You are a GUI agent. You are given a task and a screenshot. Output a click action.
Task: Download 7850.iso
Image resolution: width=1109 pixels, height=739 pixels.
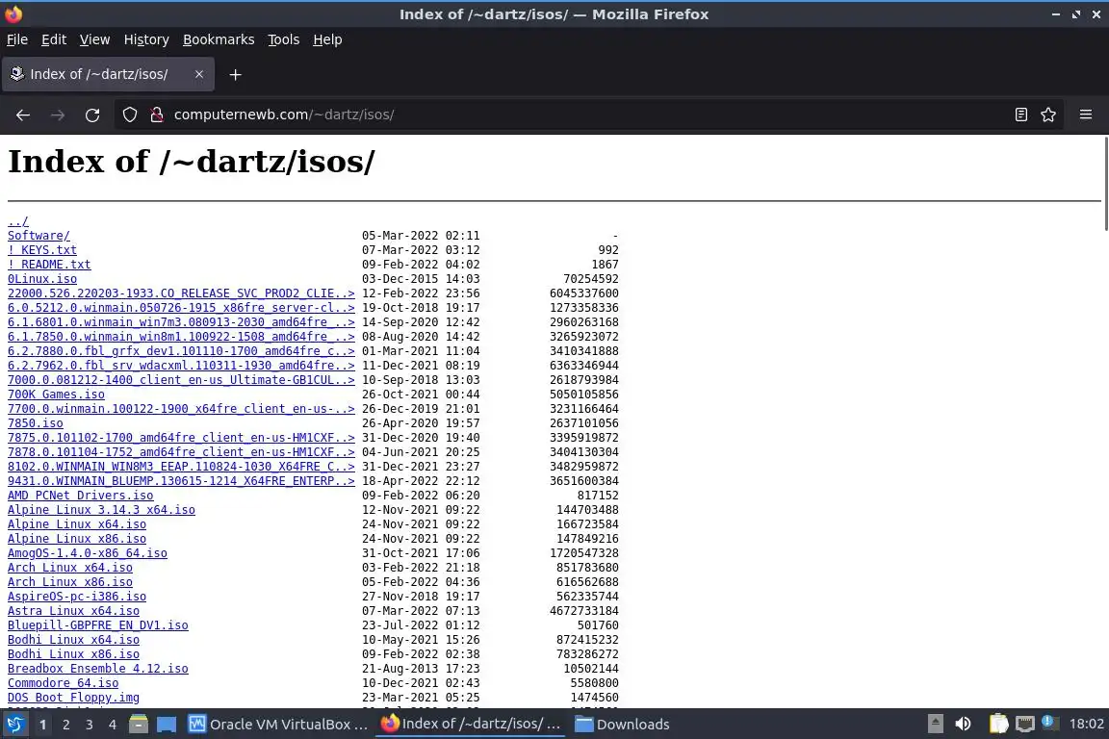[x=36, y=423]
